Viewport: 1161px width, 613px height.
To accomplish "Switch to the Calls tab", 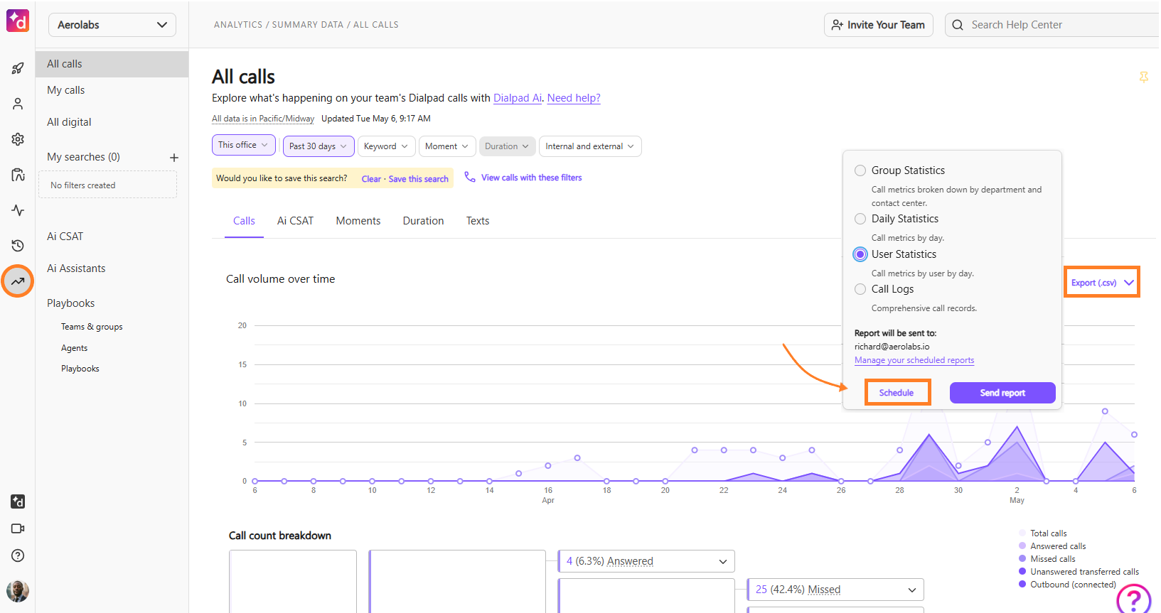I will pos(244,221).
